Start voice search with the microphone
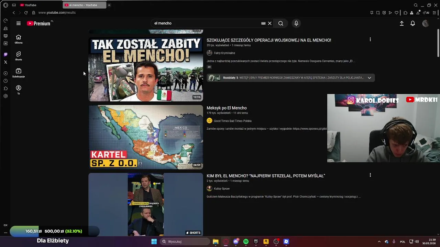440x247 pixels. 296,23
